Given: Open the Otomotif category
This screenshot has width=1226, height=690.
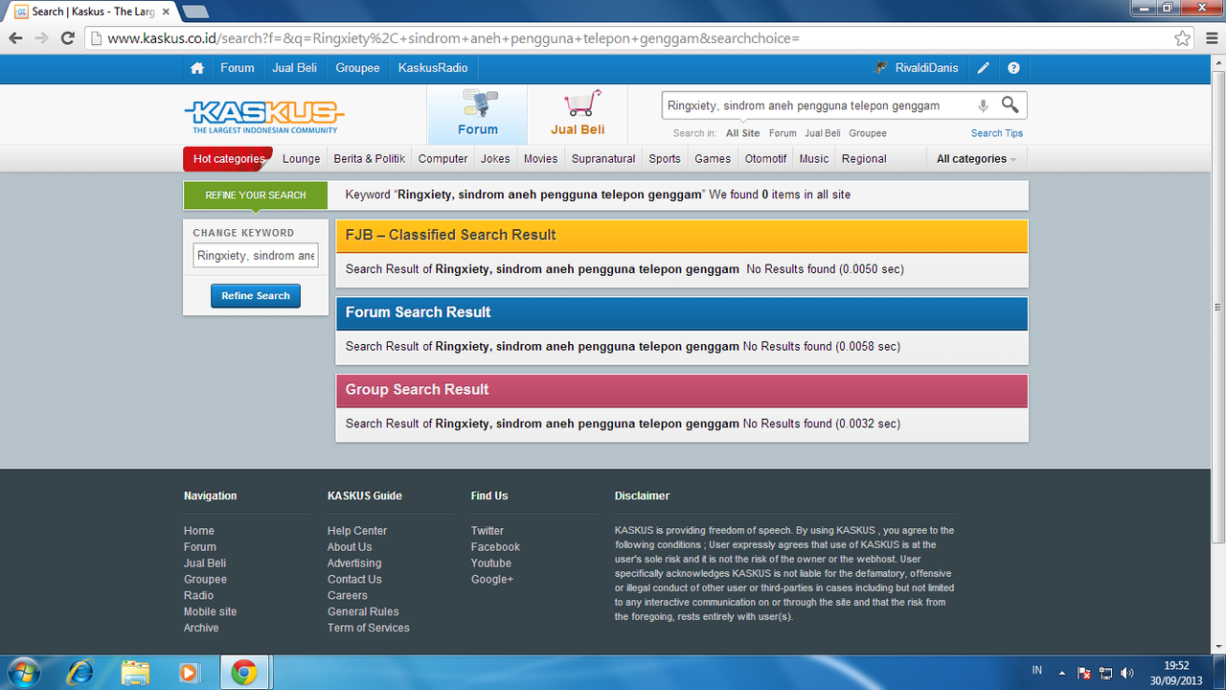Looking at the screenshot, I should coord(766,159).
